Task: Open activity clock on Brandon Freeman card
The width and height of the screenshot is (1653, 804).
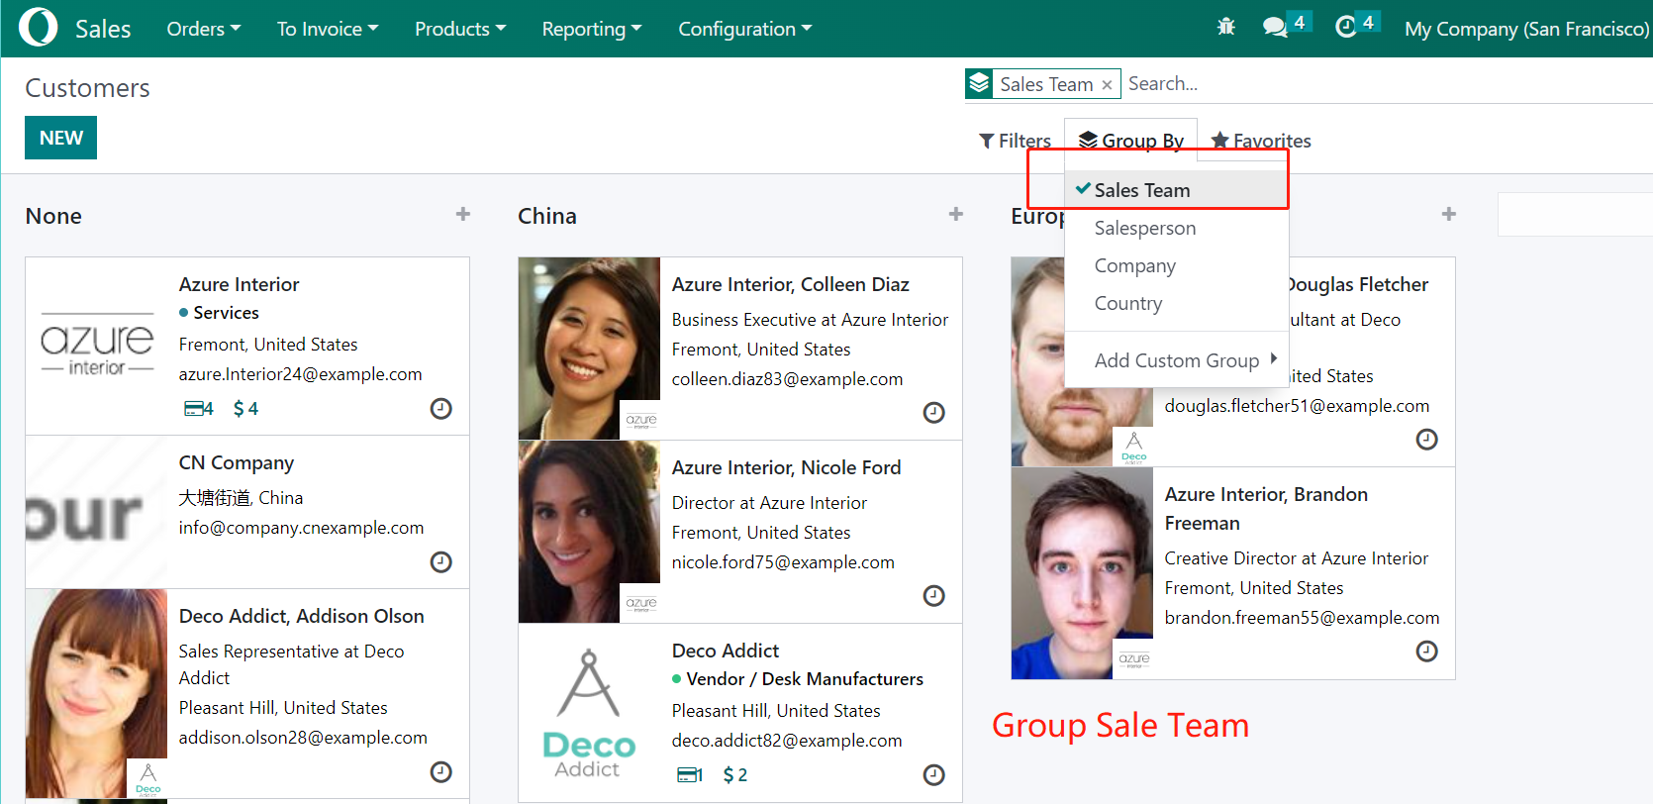Action: coord(1426,651)
